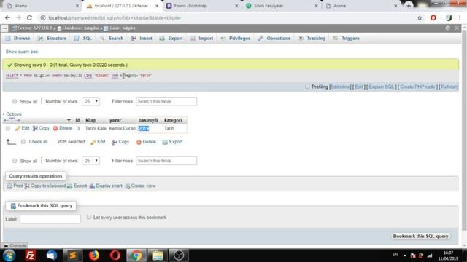Screen dimensions: 467x262
Task: Open Firefox from the taskbar
Action: 94,255
